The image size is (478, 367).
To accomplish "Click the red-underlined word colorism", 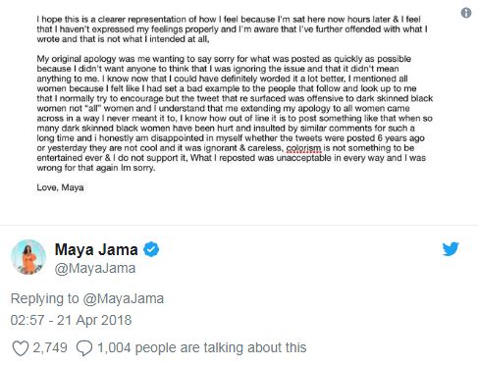I will (303, 148).
